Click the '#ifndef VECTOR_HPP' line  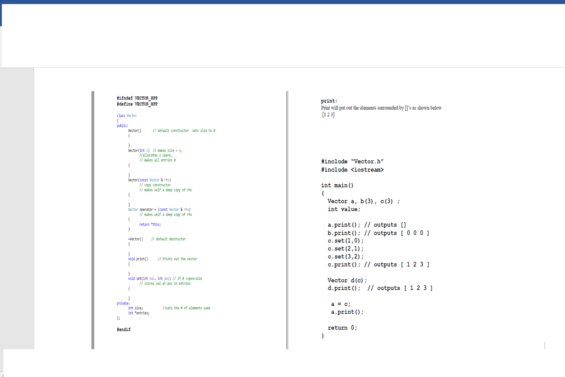(137, 98)
